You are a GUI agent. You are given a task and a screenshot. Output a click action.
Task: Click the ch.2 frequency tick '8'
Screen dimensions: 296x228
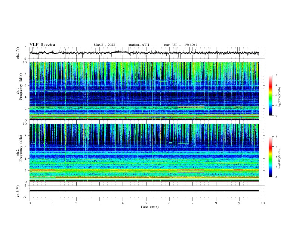[27, 136]
